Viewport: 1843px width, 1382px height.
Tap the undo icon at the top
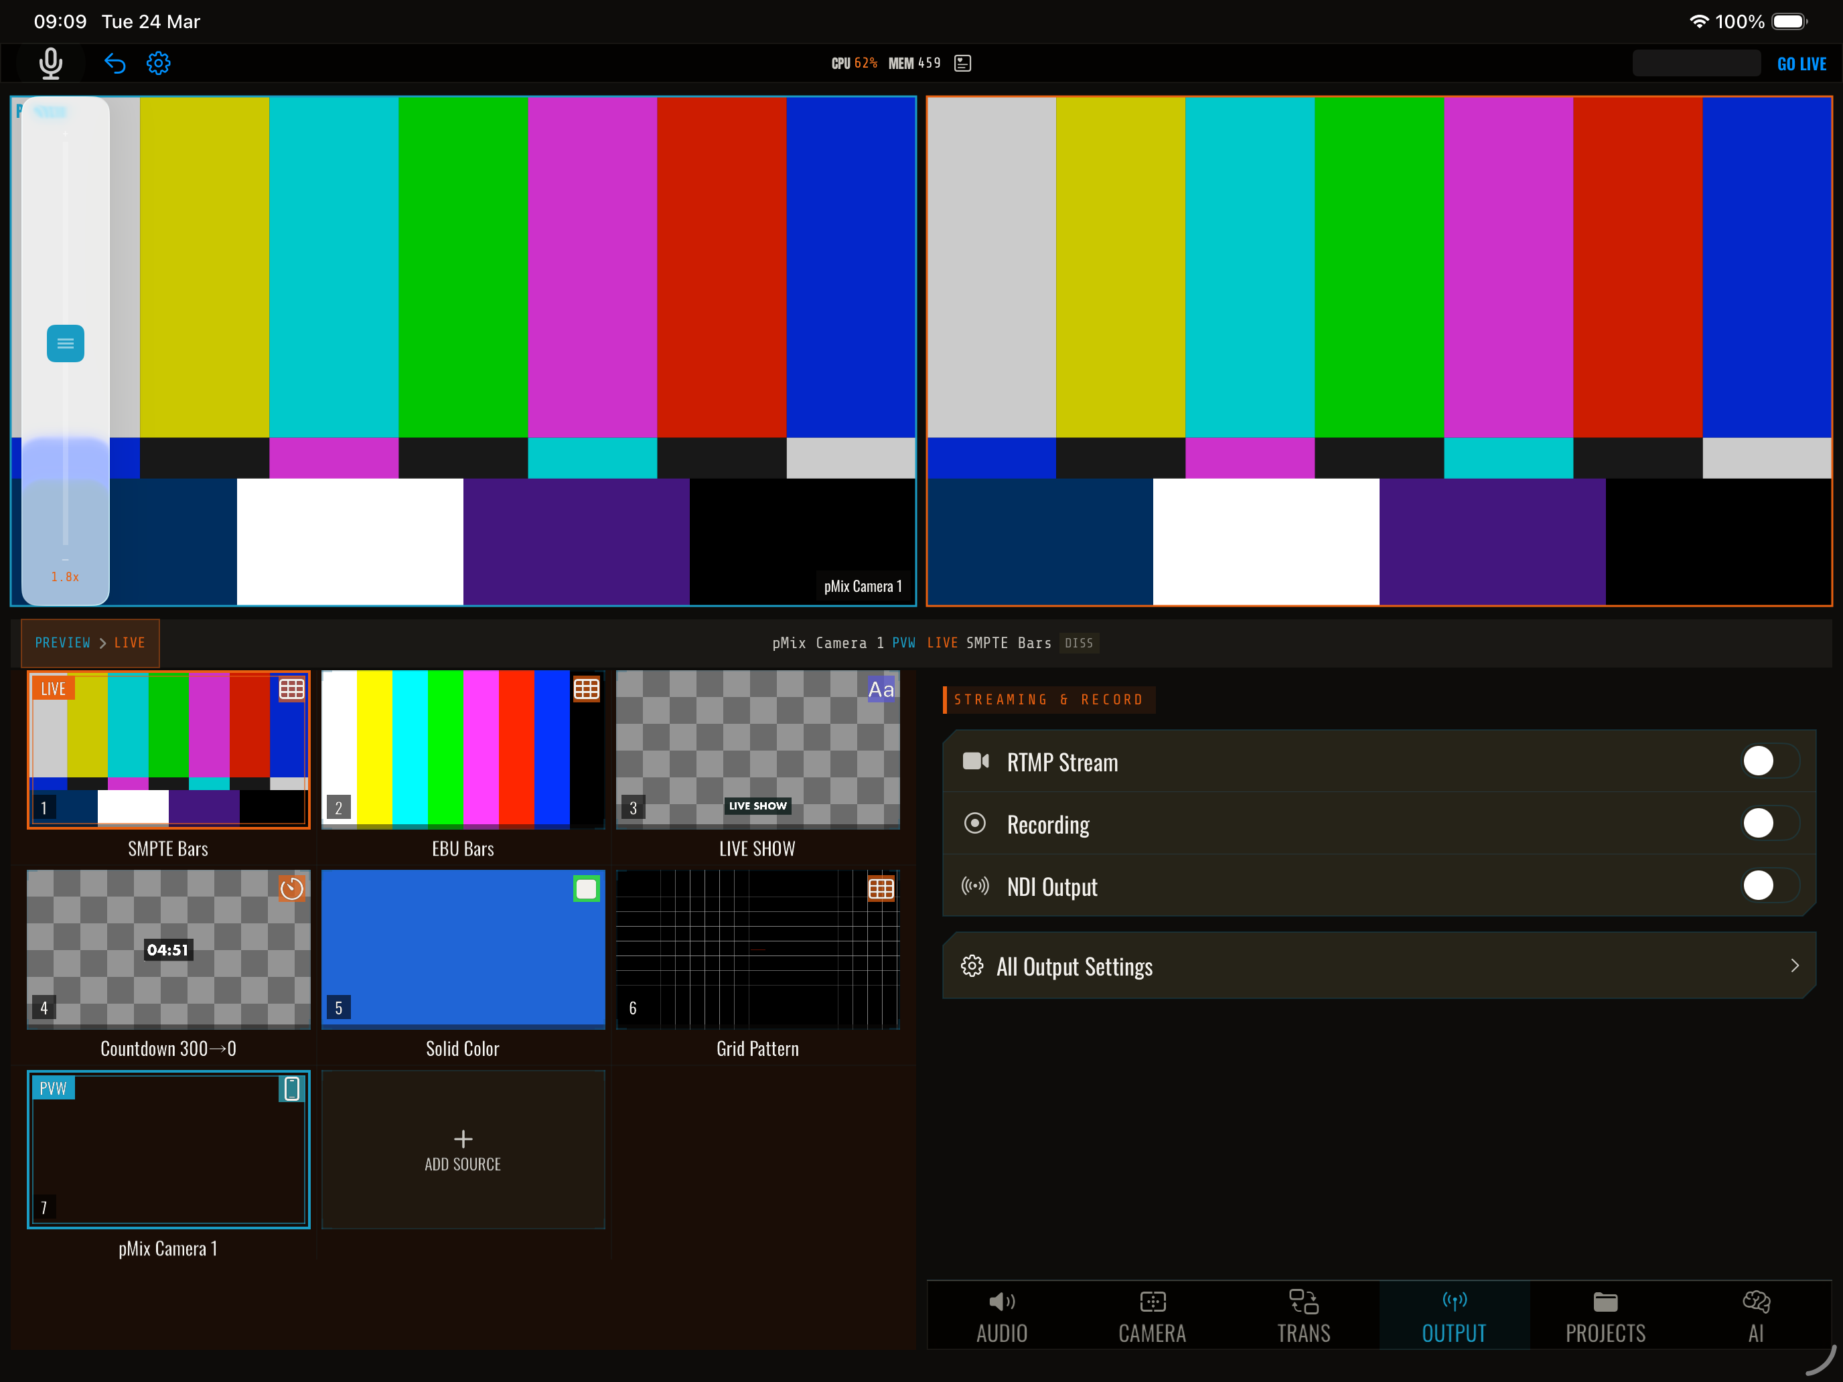(115, 64)
